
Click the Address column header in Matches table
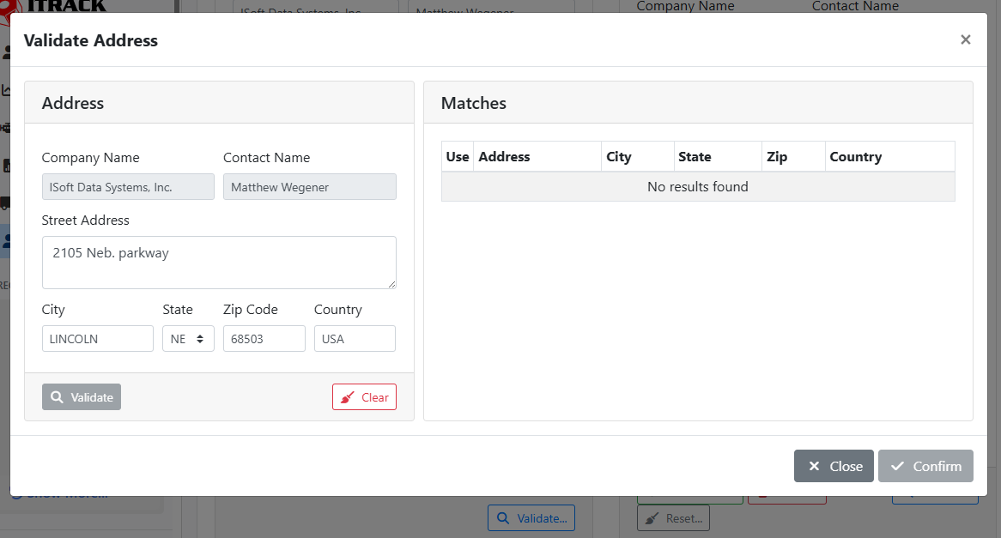(x=504, y=156)
